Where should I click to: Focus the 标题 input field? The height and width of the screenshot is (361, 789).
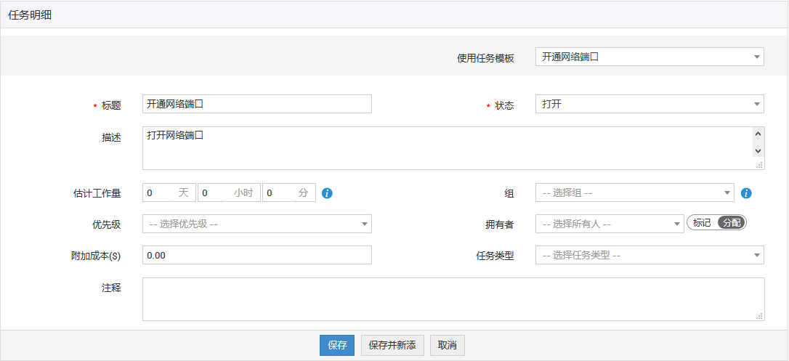pos(257,105)
